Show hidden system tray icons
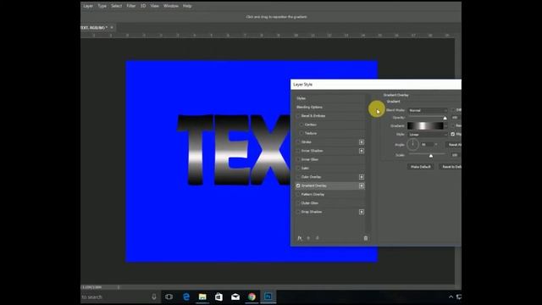The image size is (542, 305). [x=451, y=297]
